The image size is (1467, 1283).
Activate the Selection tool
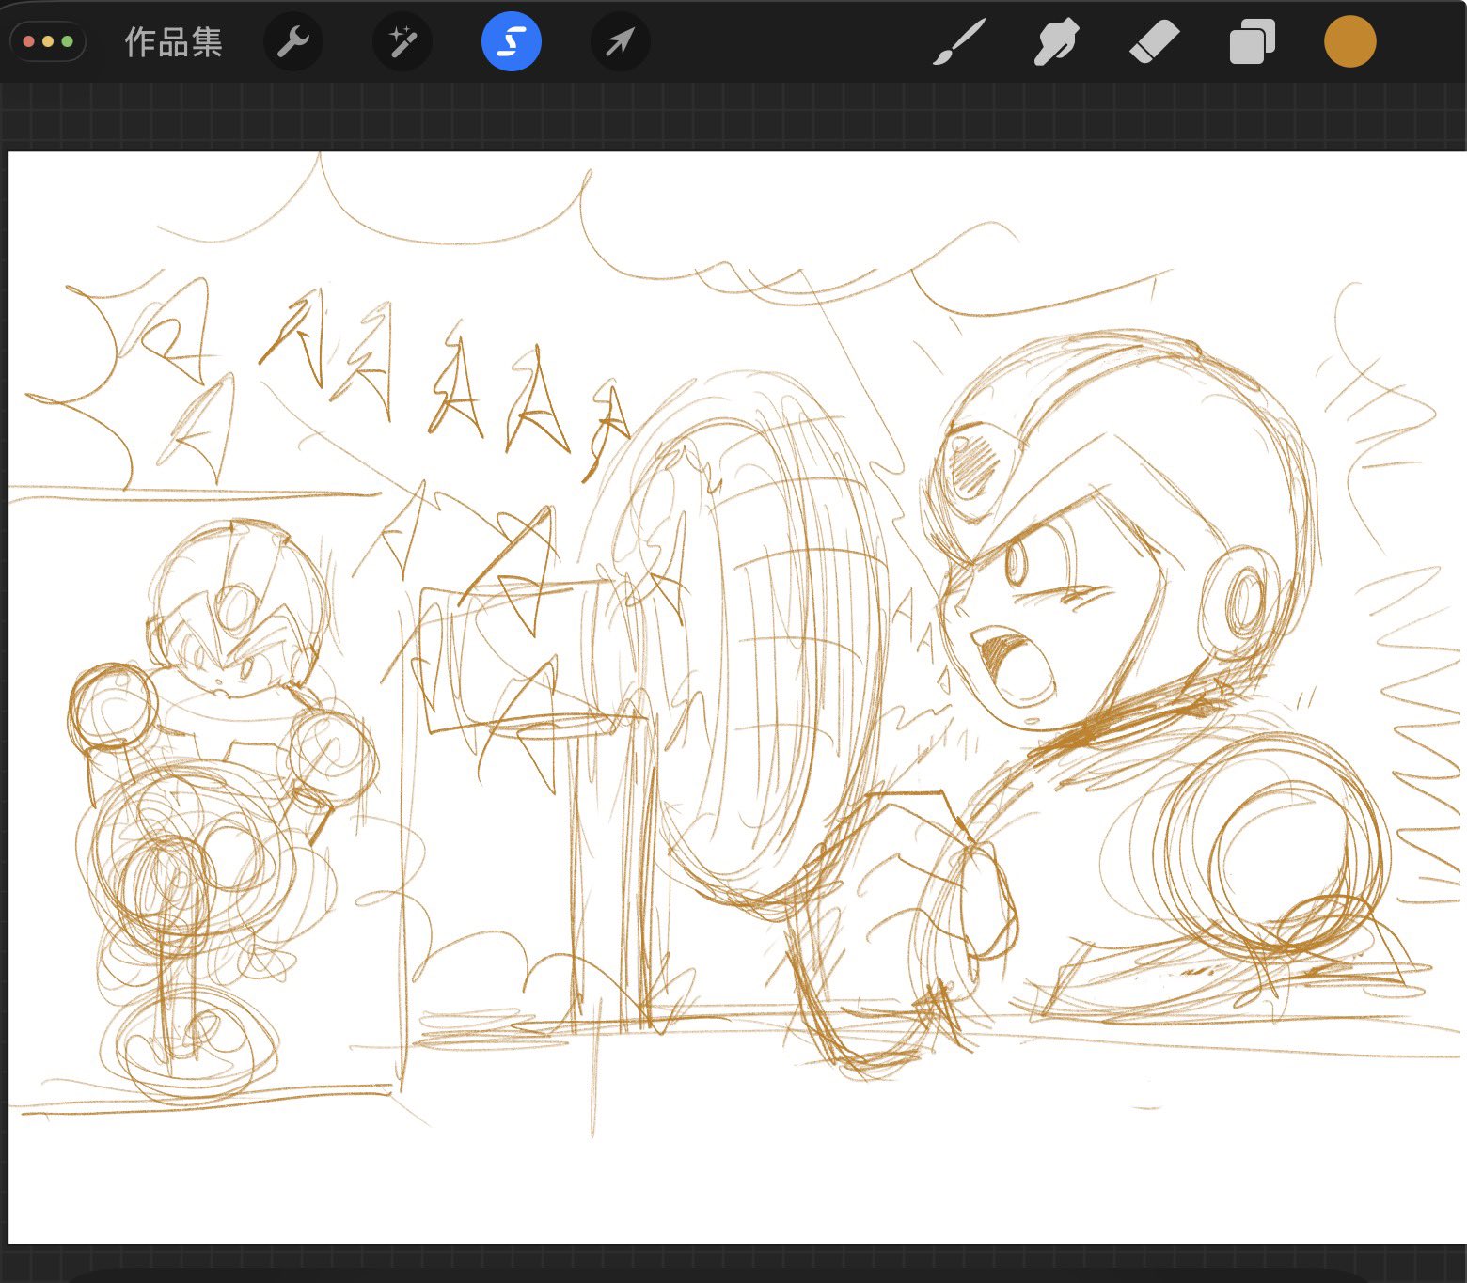[512, 42]
